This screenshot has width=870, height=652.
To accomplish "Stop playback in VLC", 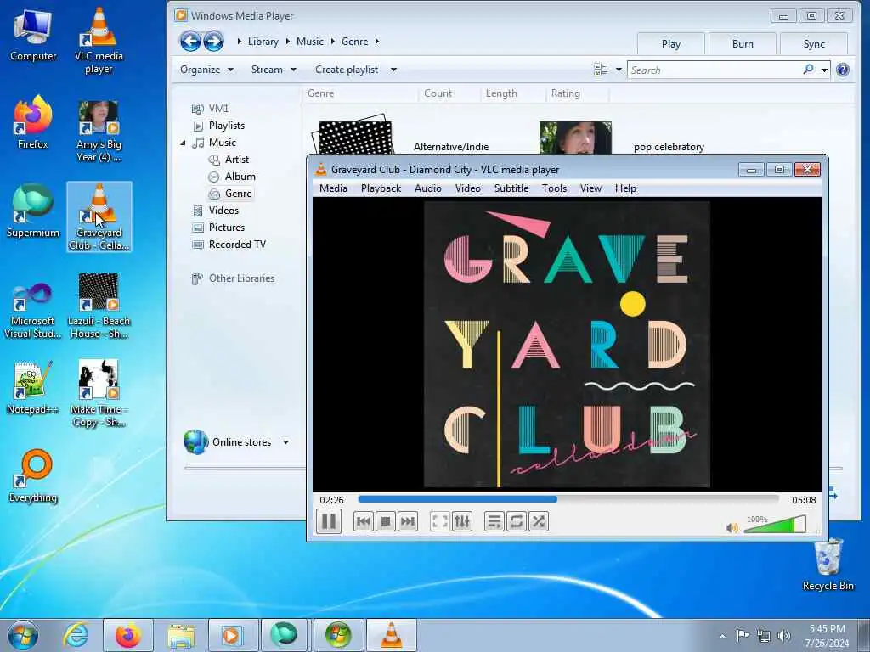I will point(386,522).
